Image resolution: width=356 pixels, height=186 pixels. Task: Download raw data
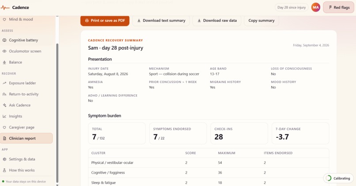217,20
